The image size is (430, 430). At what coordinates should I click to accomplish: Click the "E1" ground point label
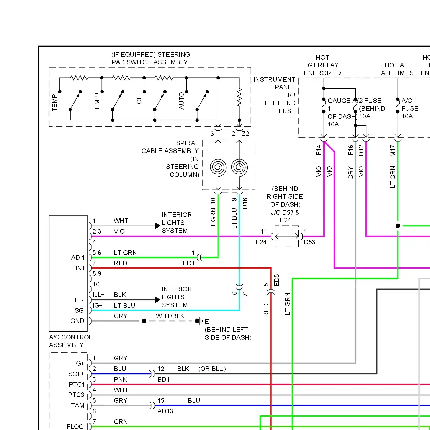[x=208, y=322]
